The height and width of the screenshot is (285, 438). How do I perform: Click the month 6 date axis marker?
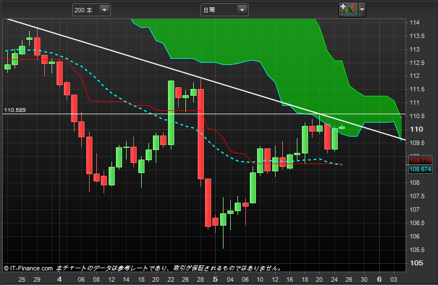pos(379,279)
